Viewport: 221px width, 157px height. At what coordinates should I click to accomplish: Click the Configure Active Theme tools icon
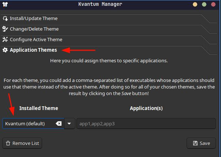click(5, 40)
